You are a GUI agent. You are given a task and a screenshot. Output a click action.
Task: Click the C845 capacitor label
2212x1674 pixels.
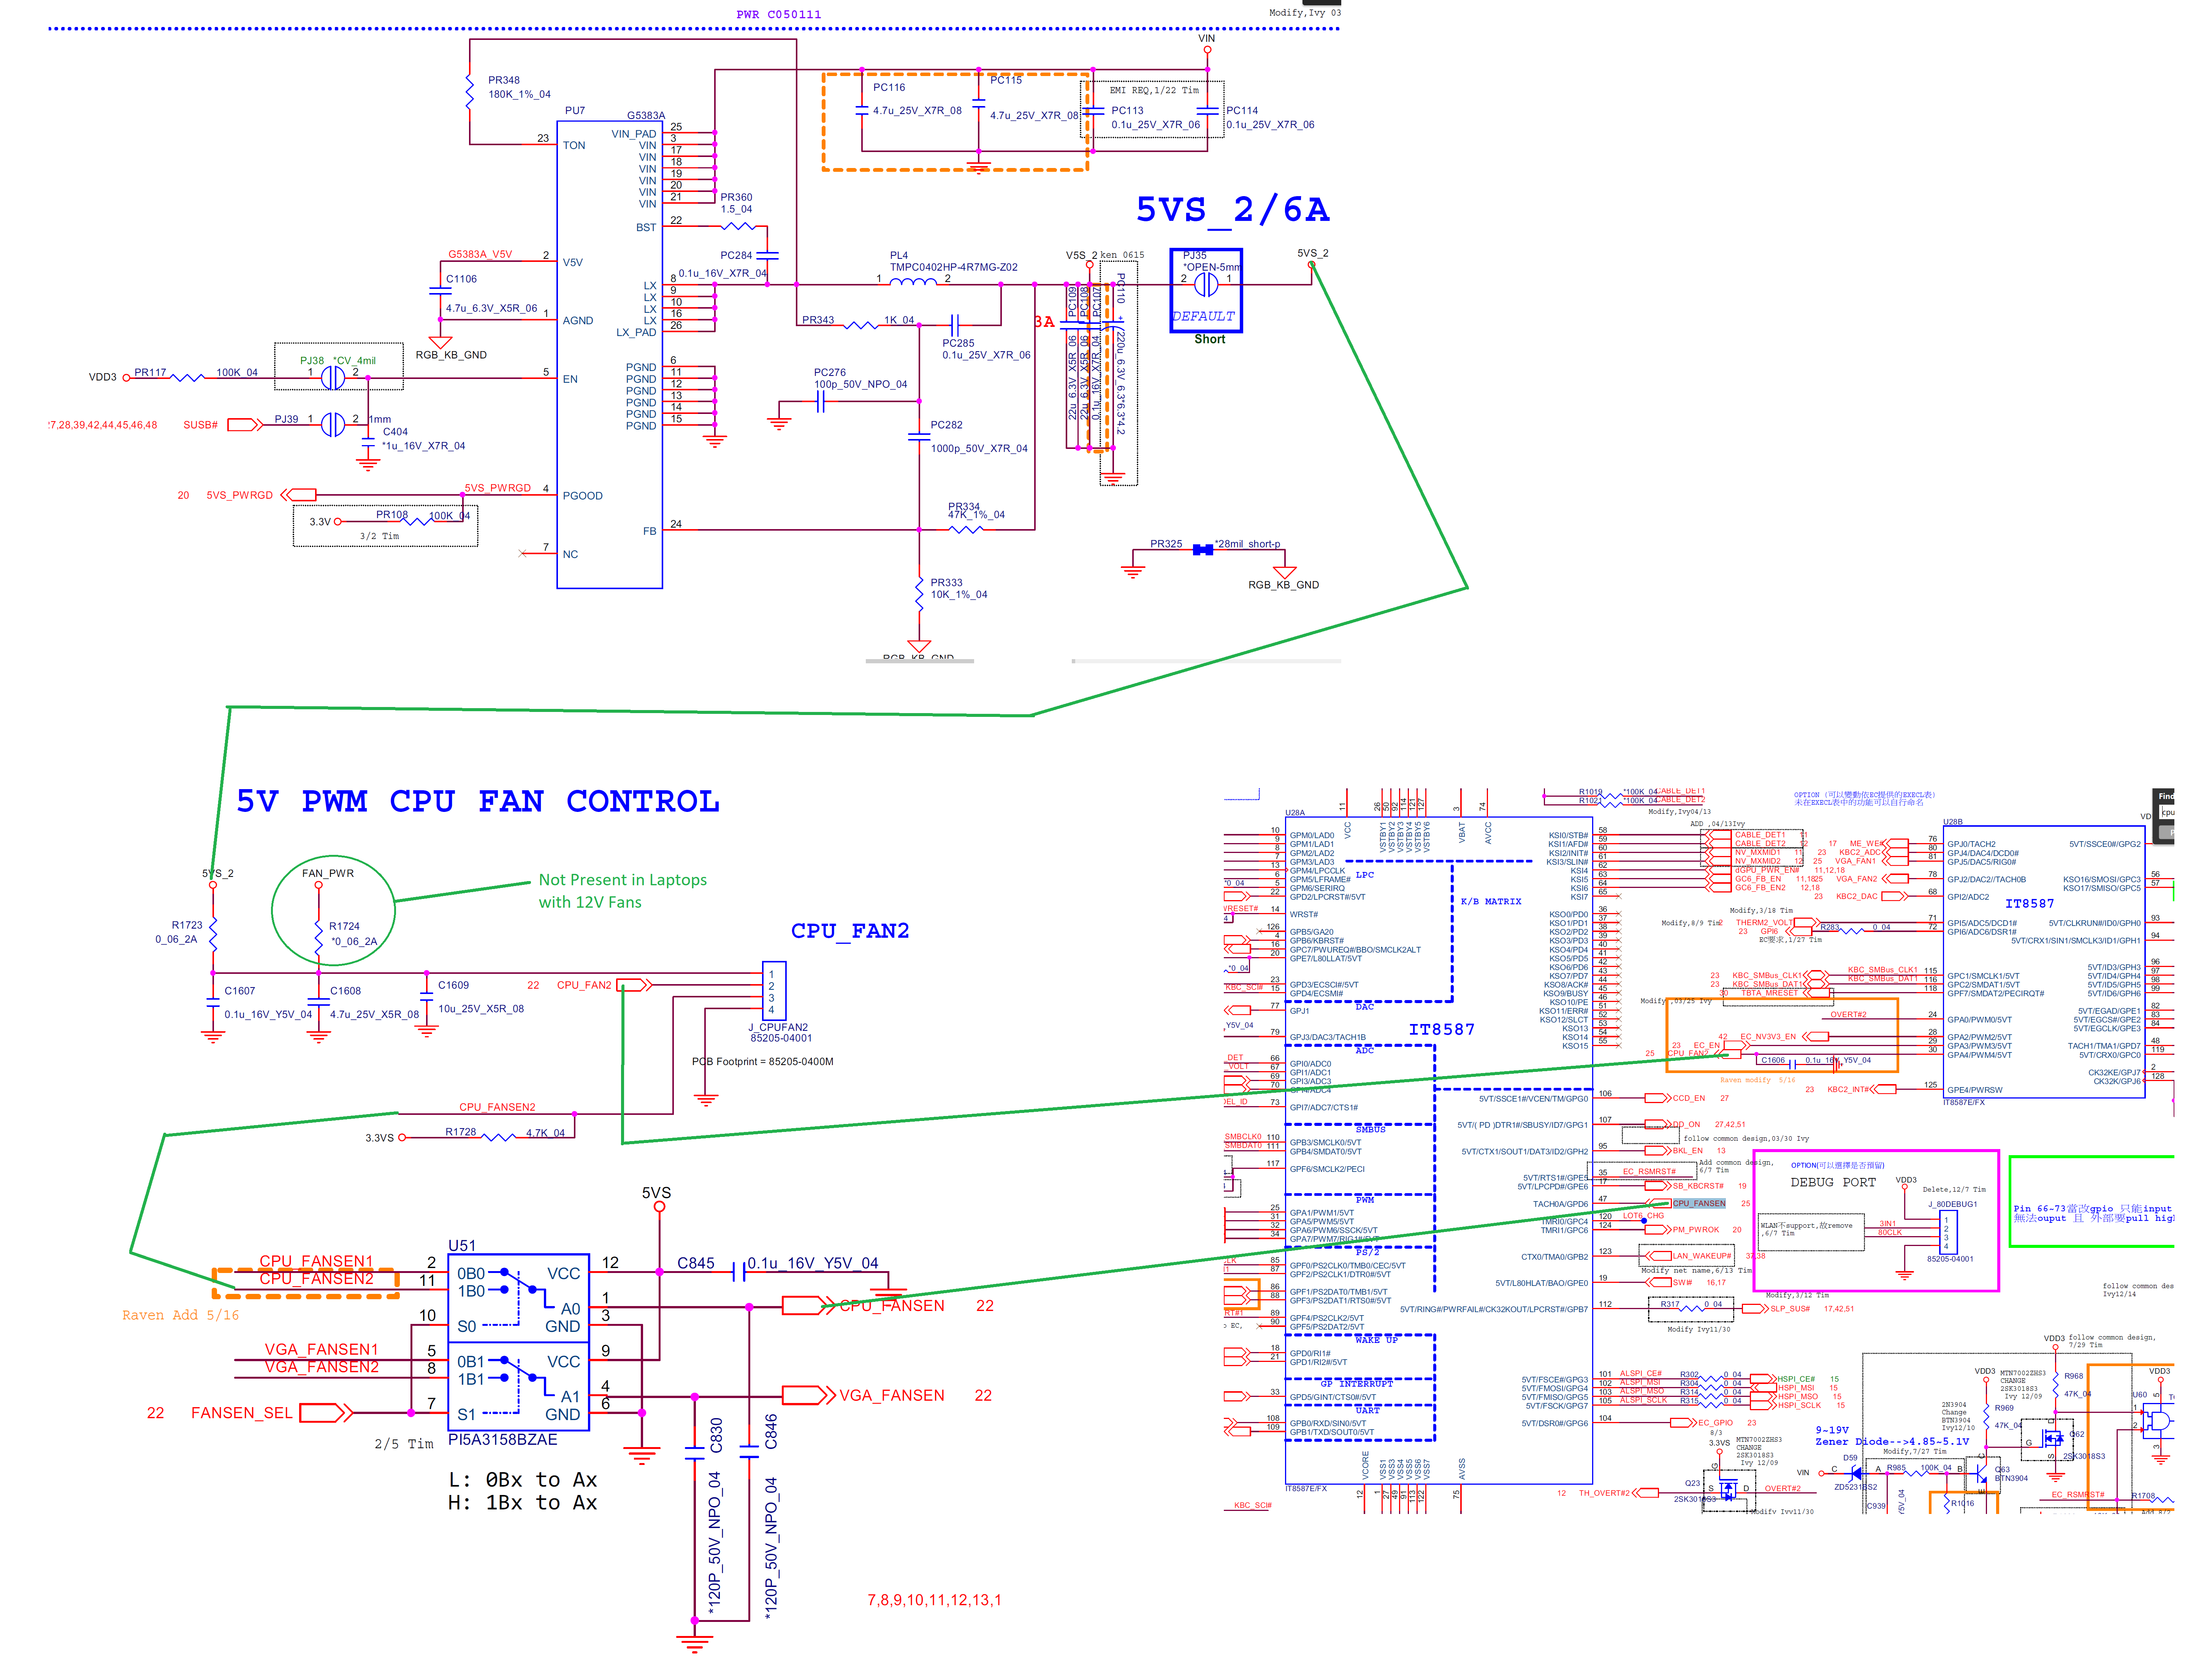click(x=696, y=1263)
